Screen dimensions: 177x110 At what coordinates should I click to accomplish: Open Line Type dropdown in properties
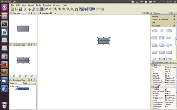[170, 85]
